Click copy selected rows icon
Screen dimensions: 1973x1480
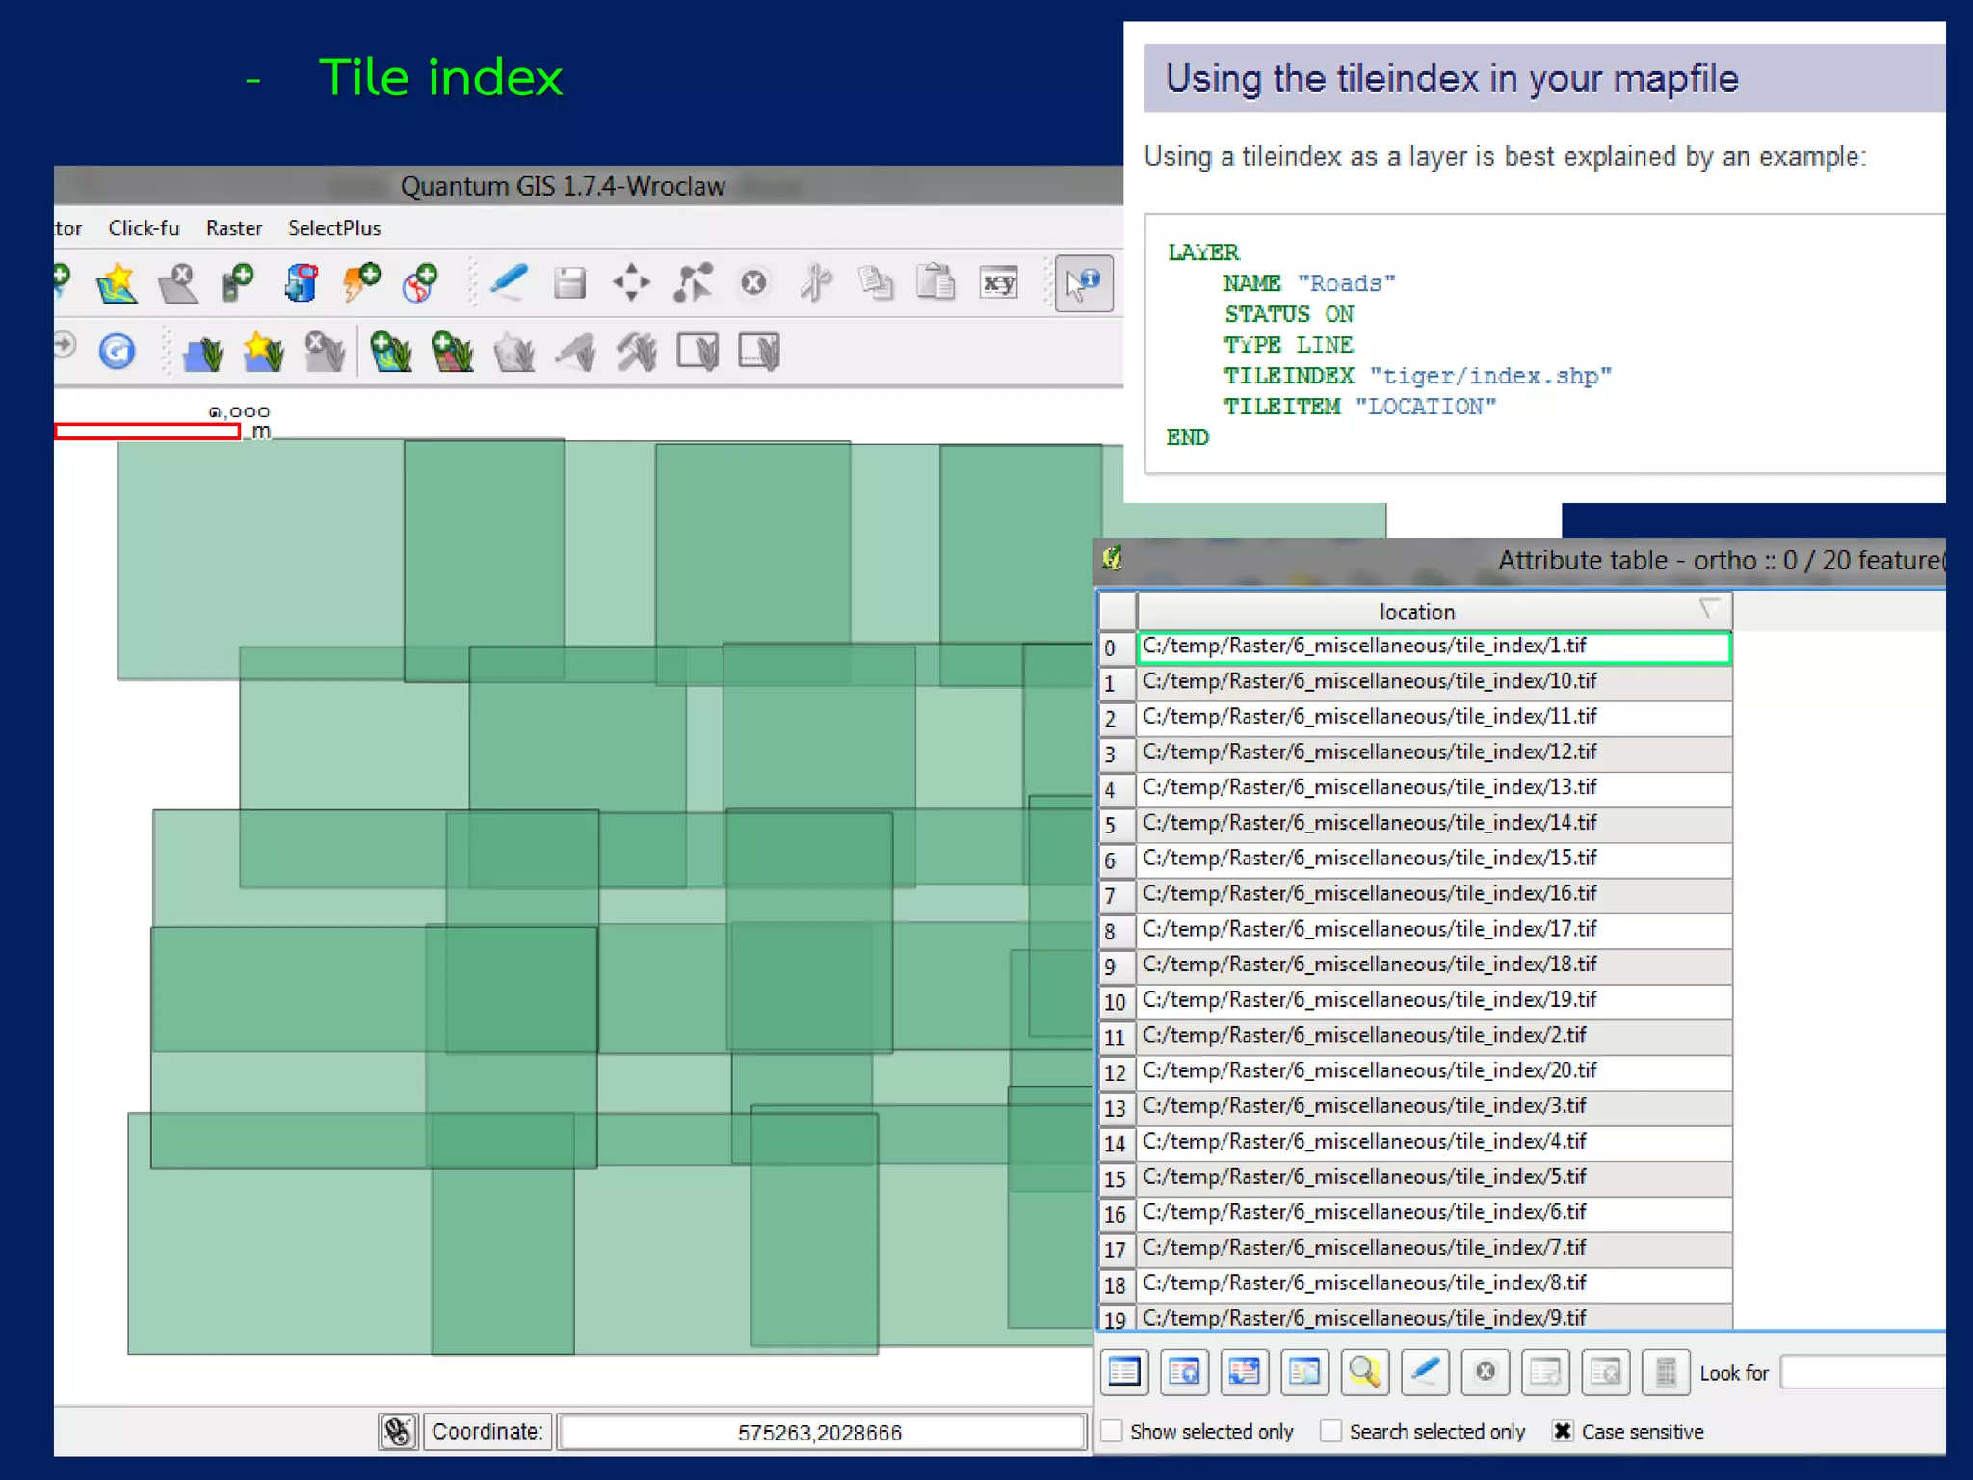pyautogui.click(x=1304, y=1372)
